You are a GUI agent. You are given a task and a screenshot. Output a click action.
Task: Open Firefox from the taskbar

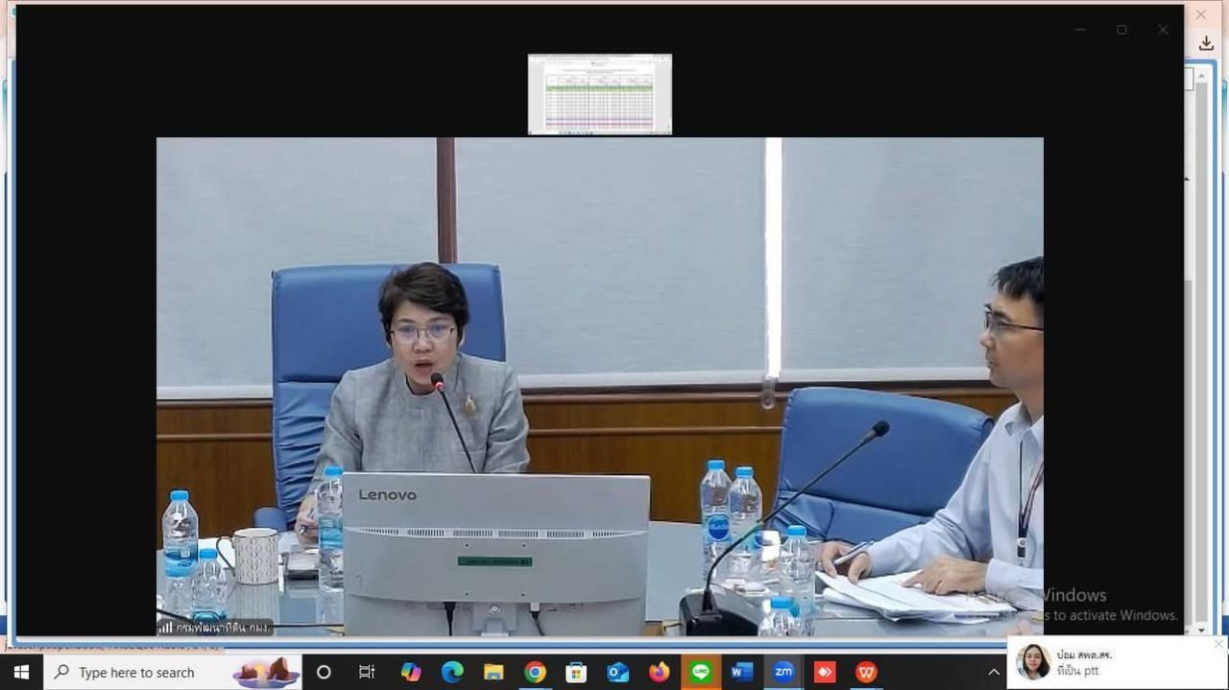[x=659, y=673]
